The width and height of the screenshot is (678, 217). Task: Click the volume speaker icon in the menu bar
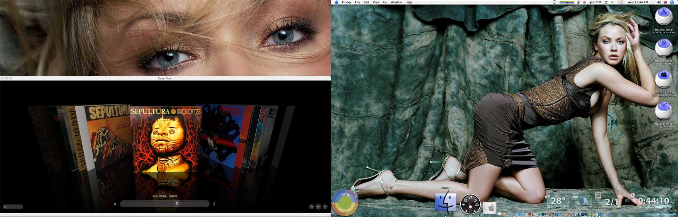tap(659, 2)
